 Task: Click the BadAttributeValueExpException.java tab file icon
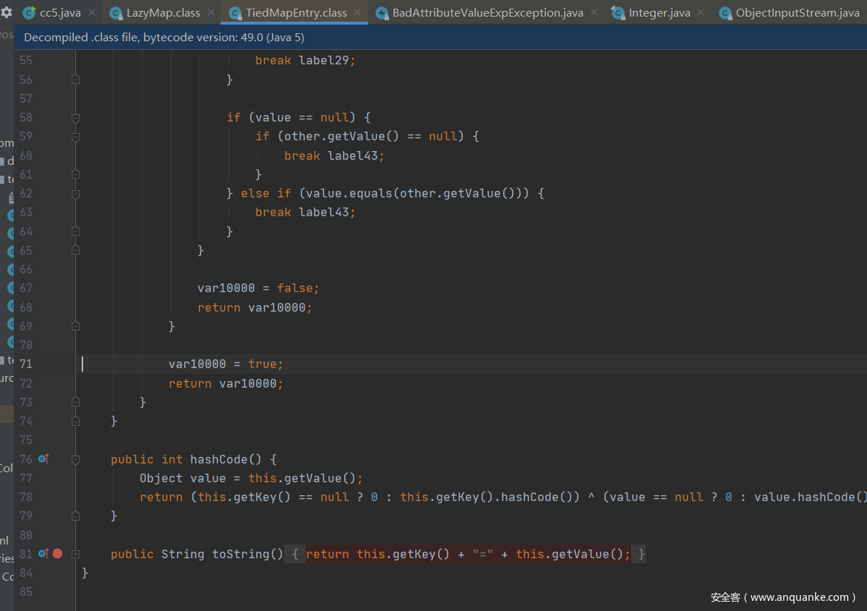382,13
